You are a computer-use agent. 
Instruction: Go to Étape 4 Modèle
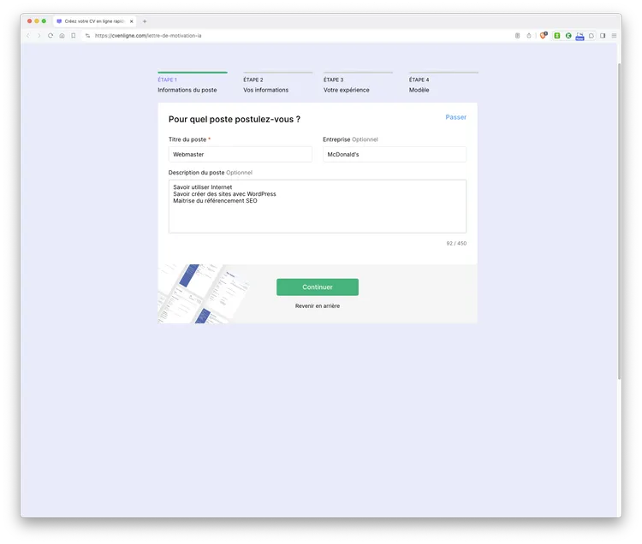(x=443, y=83)
